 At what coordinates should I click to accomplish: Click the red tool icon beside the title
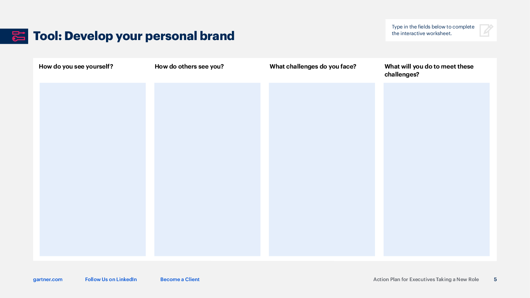coord(19,36)
